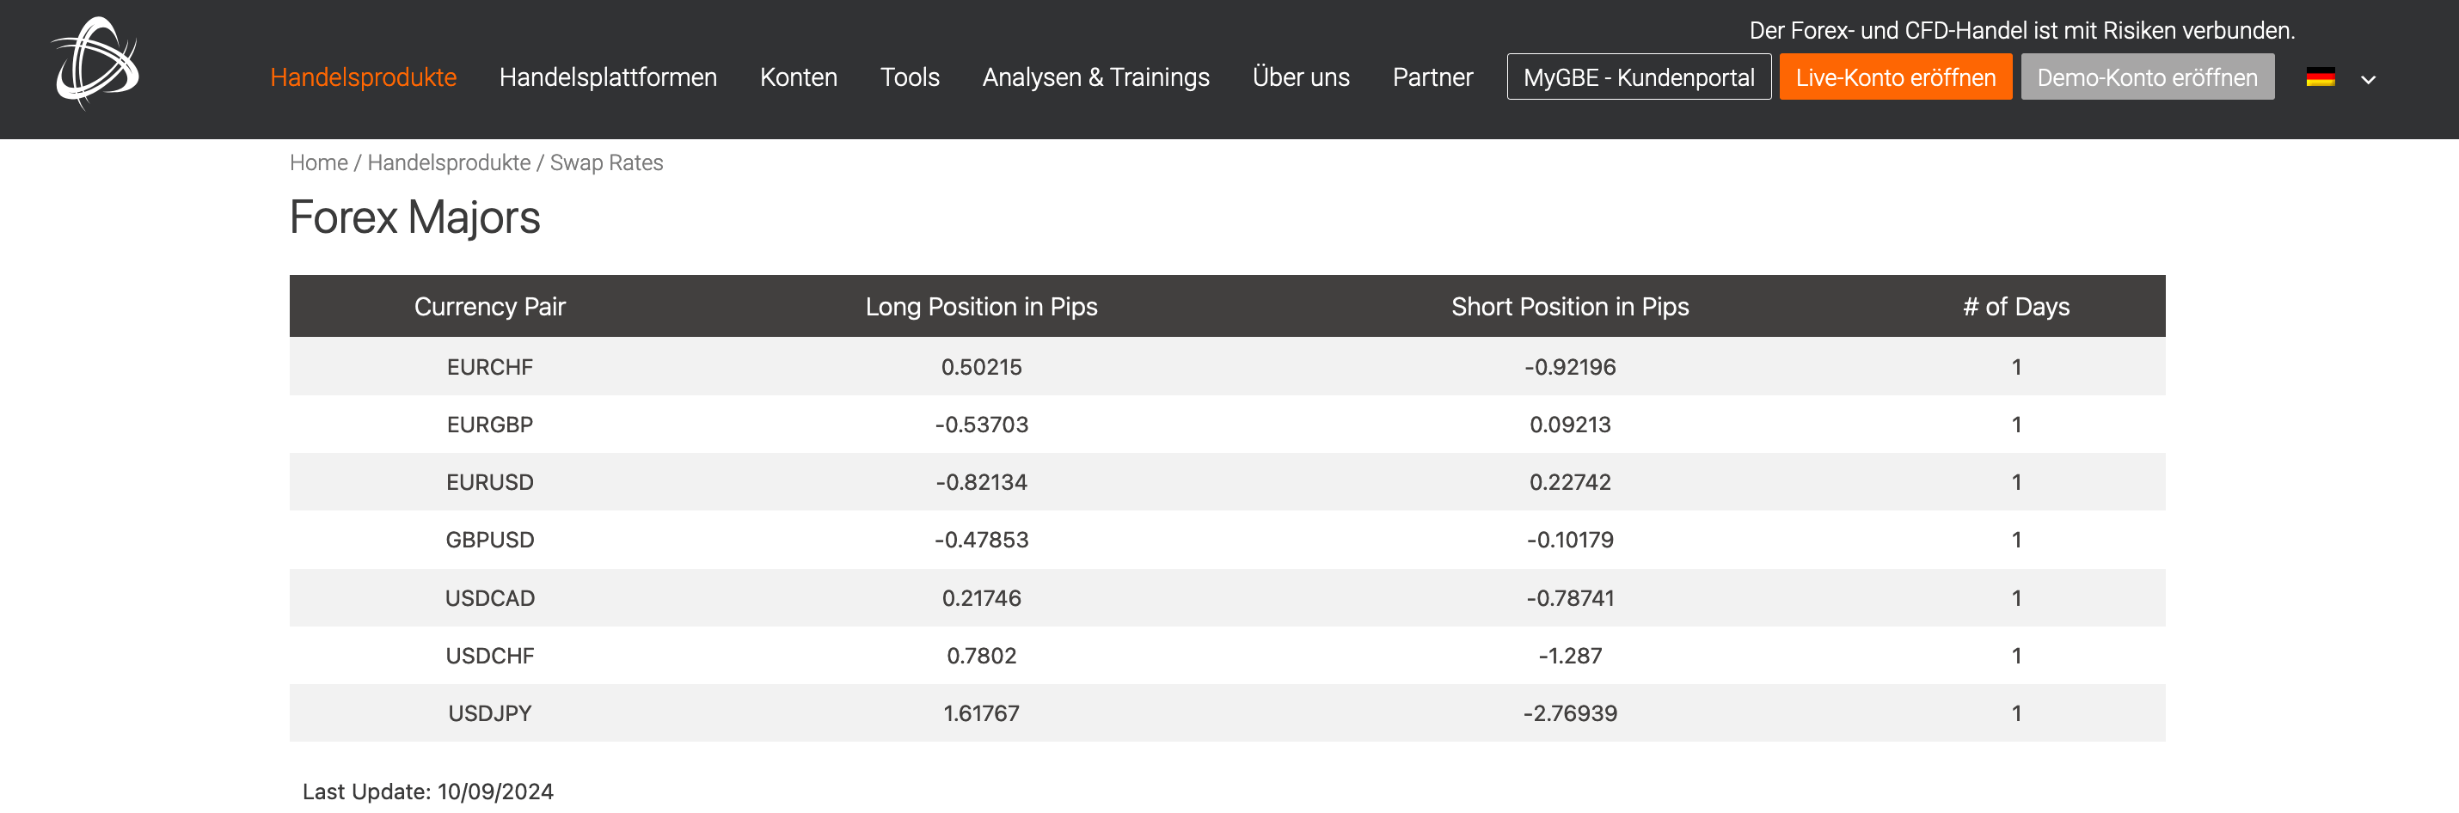Click Live-Konto eröffnen button
2459x813 pixels.
[x=1895, y=76]
